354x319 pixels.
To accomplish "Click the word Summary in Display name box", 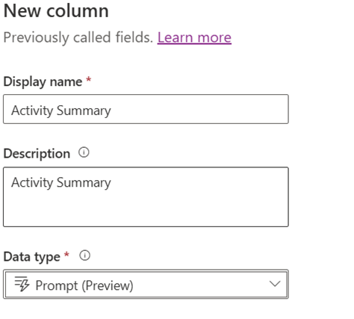I will coord(84,111).
